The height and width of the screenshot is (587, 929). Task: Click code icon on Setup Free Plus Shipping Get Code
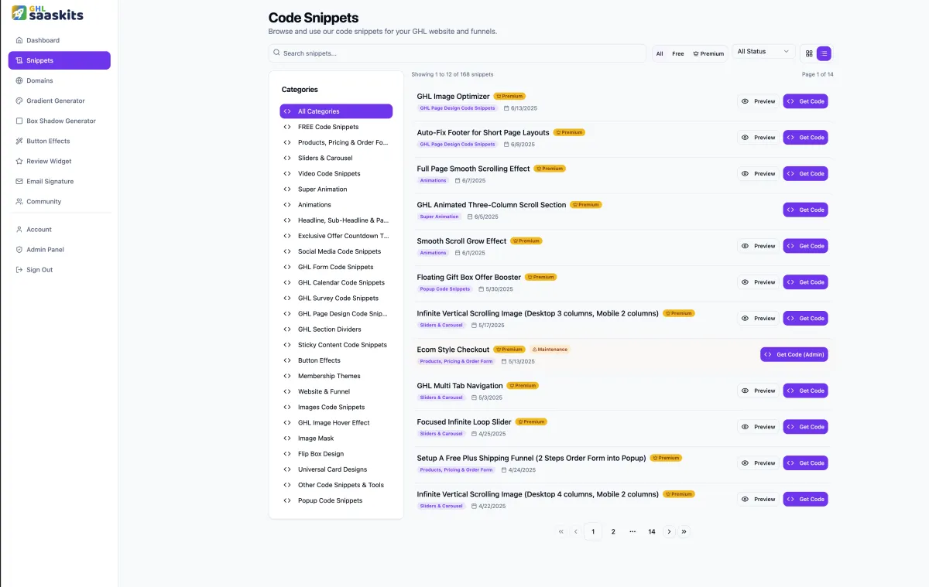click(x=790, y=463)
